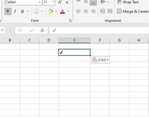Decrease font size with smaller A
Image resolution: width=149 pixels, height=117 pixels.
tap(67, 2)
